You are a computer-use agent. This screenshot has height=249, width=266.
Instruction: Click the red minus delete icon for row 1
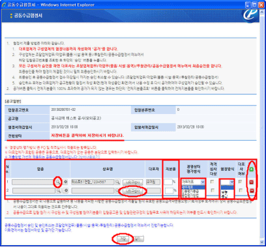coord(252,182)
